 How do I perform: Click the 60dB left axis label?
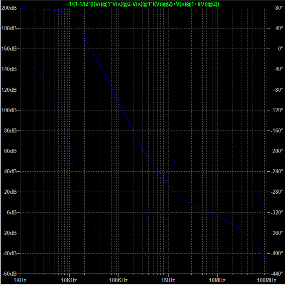coord(10,151)
